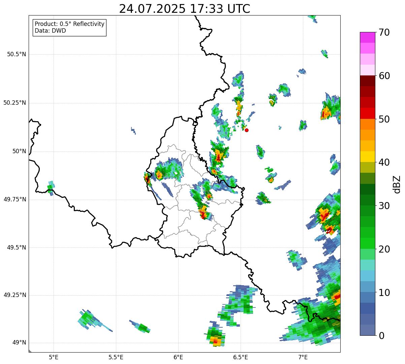This screenshot has width=405, height=364.
Task: Click the colorbar tick label '60'
Action: [x=384, y=76]
